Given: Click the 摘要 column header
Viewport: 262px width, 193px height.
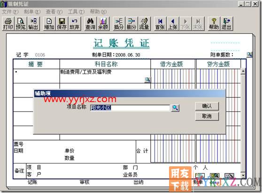Looking at the screenshot, I should [36, 64].
